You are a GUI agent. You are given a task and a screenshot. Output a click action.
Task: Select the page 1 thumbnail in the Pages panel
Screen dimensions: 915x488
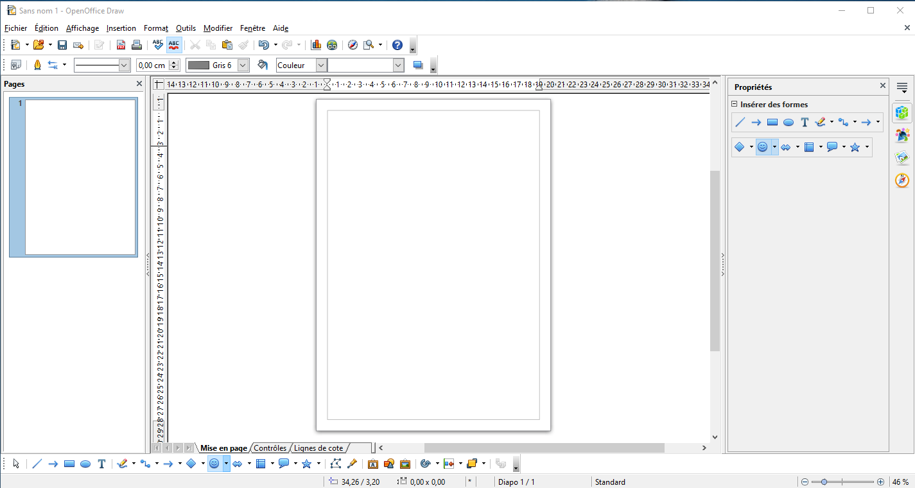80,177
